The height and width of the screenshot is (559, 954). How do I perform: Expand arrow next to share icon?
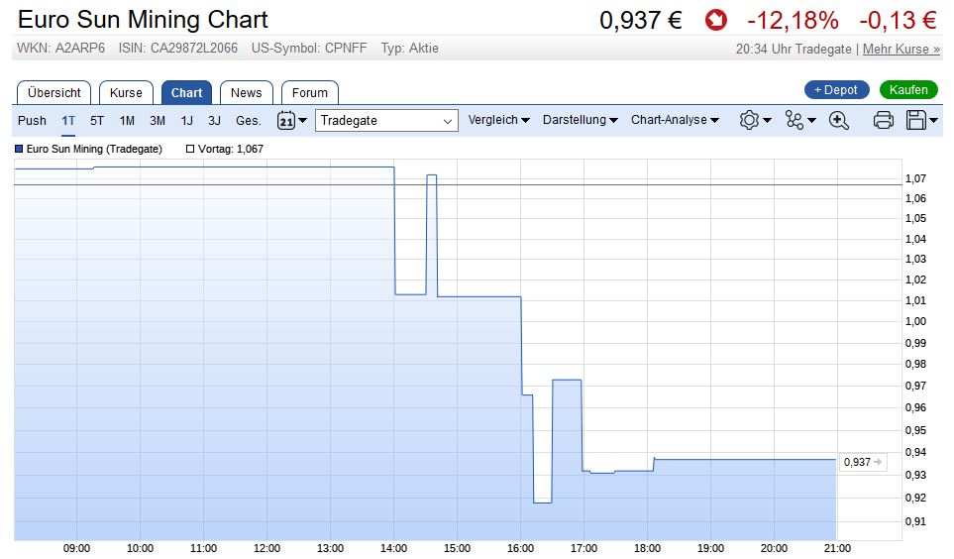811,121
